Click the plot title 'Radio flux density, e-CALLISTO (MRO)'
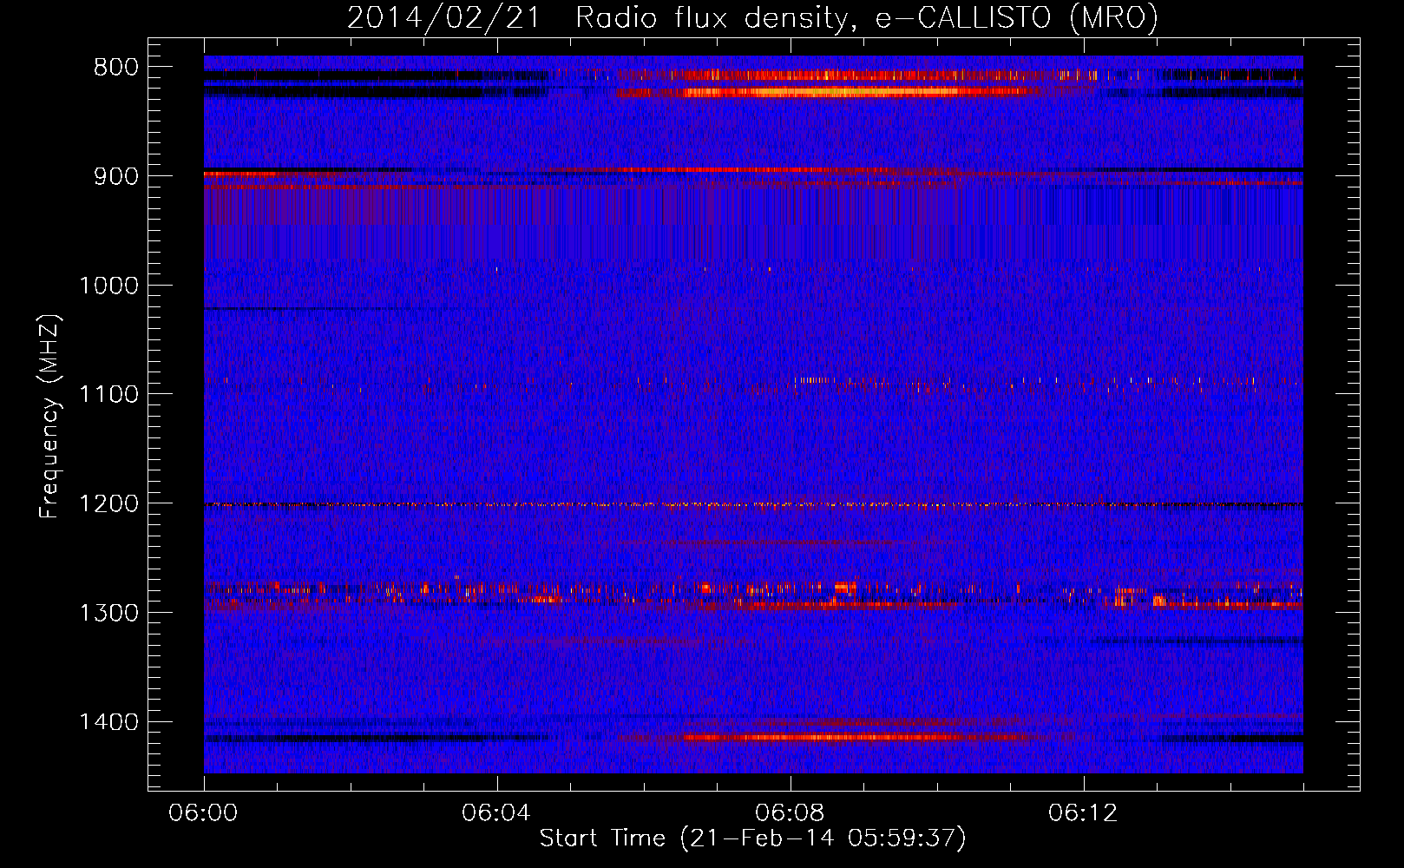Screen dimensions: 1404x868 tap(867, 17)
